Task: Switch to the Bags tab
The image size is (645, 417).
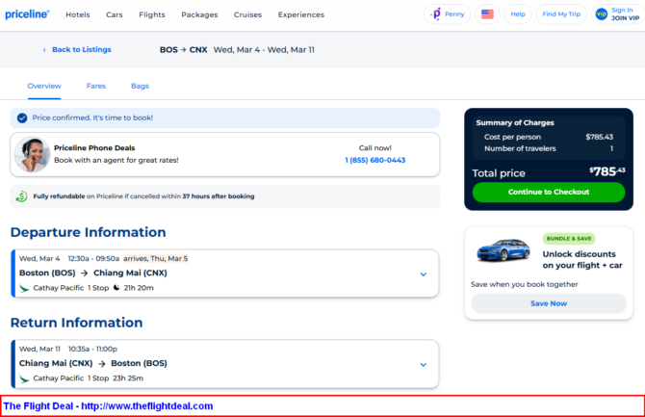Action: 140,86
